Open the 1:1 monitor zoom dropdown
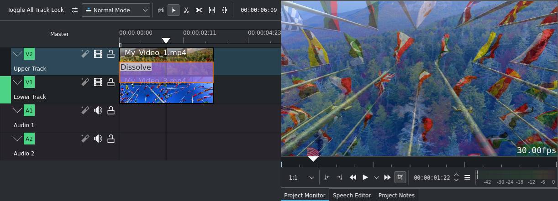Viewport: 558px width, 201px height. (301, 178)
